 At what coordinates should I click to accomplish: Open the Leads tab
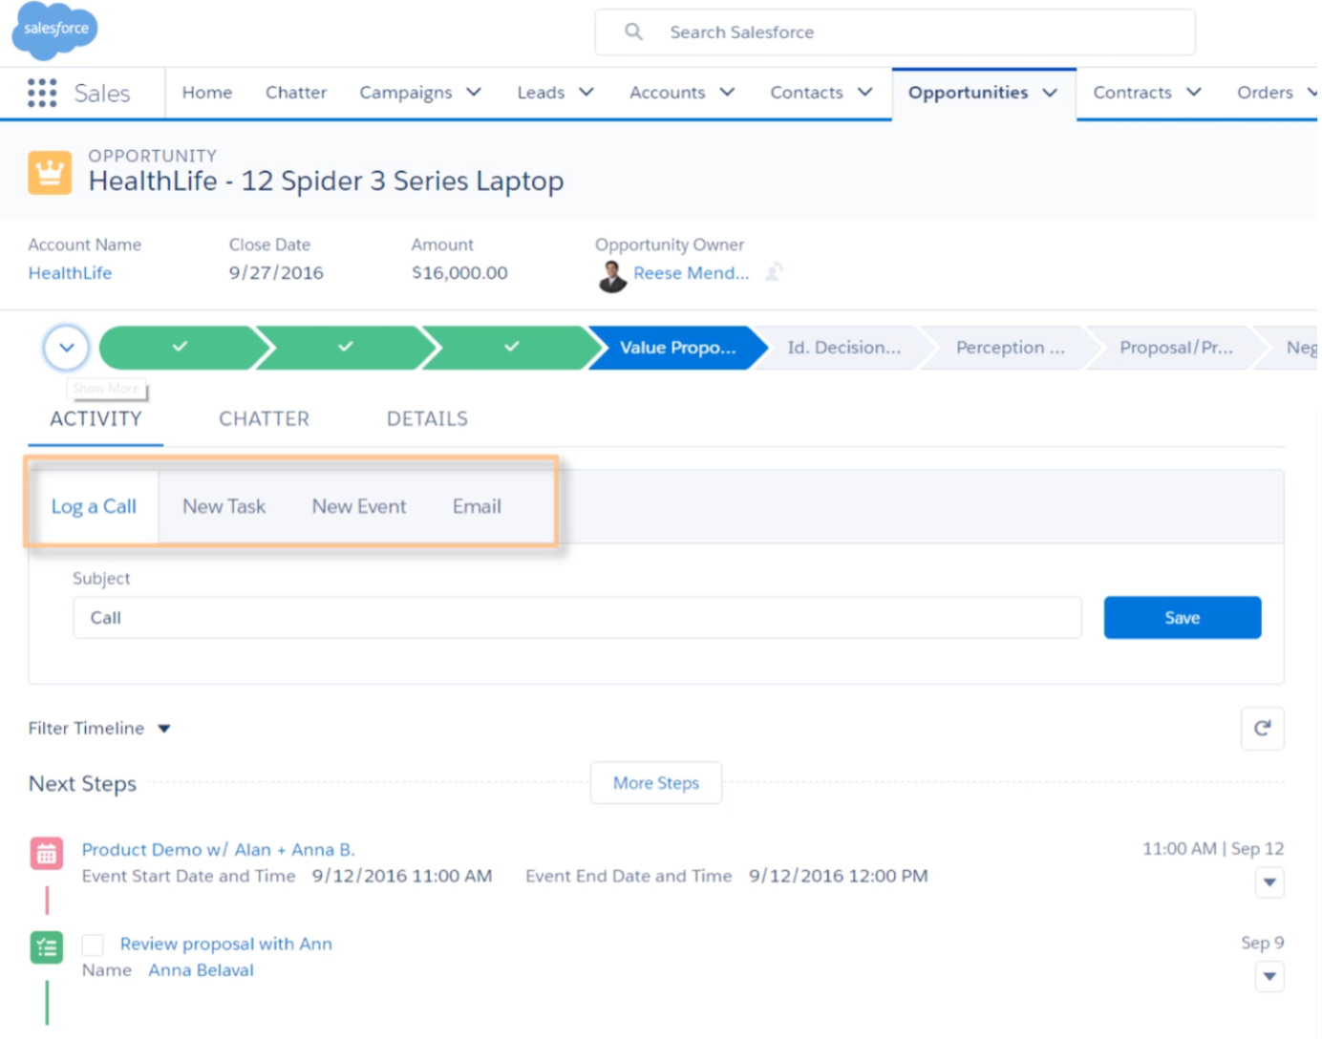pos(541,93)
